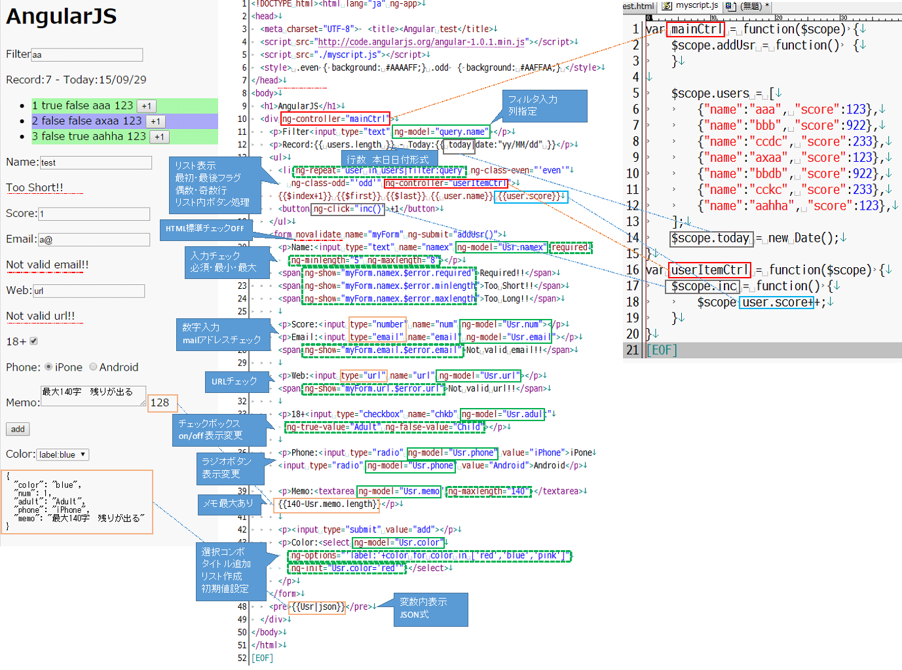902x670 pixels.
Task: Switch to the test.html editor tab
Action: click(638, 6)
